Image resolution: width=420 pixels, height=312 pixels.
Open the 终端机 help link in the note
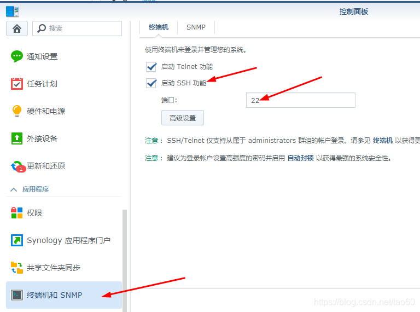[x=382, y=141]
